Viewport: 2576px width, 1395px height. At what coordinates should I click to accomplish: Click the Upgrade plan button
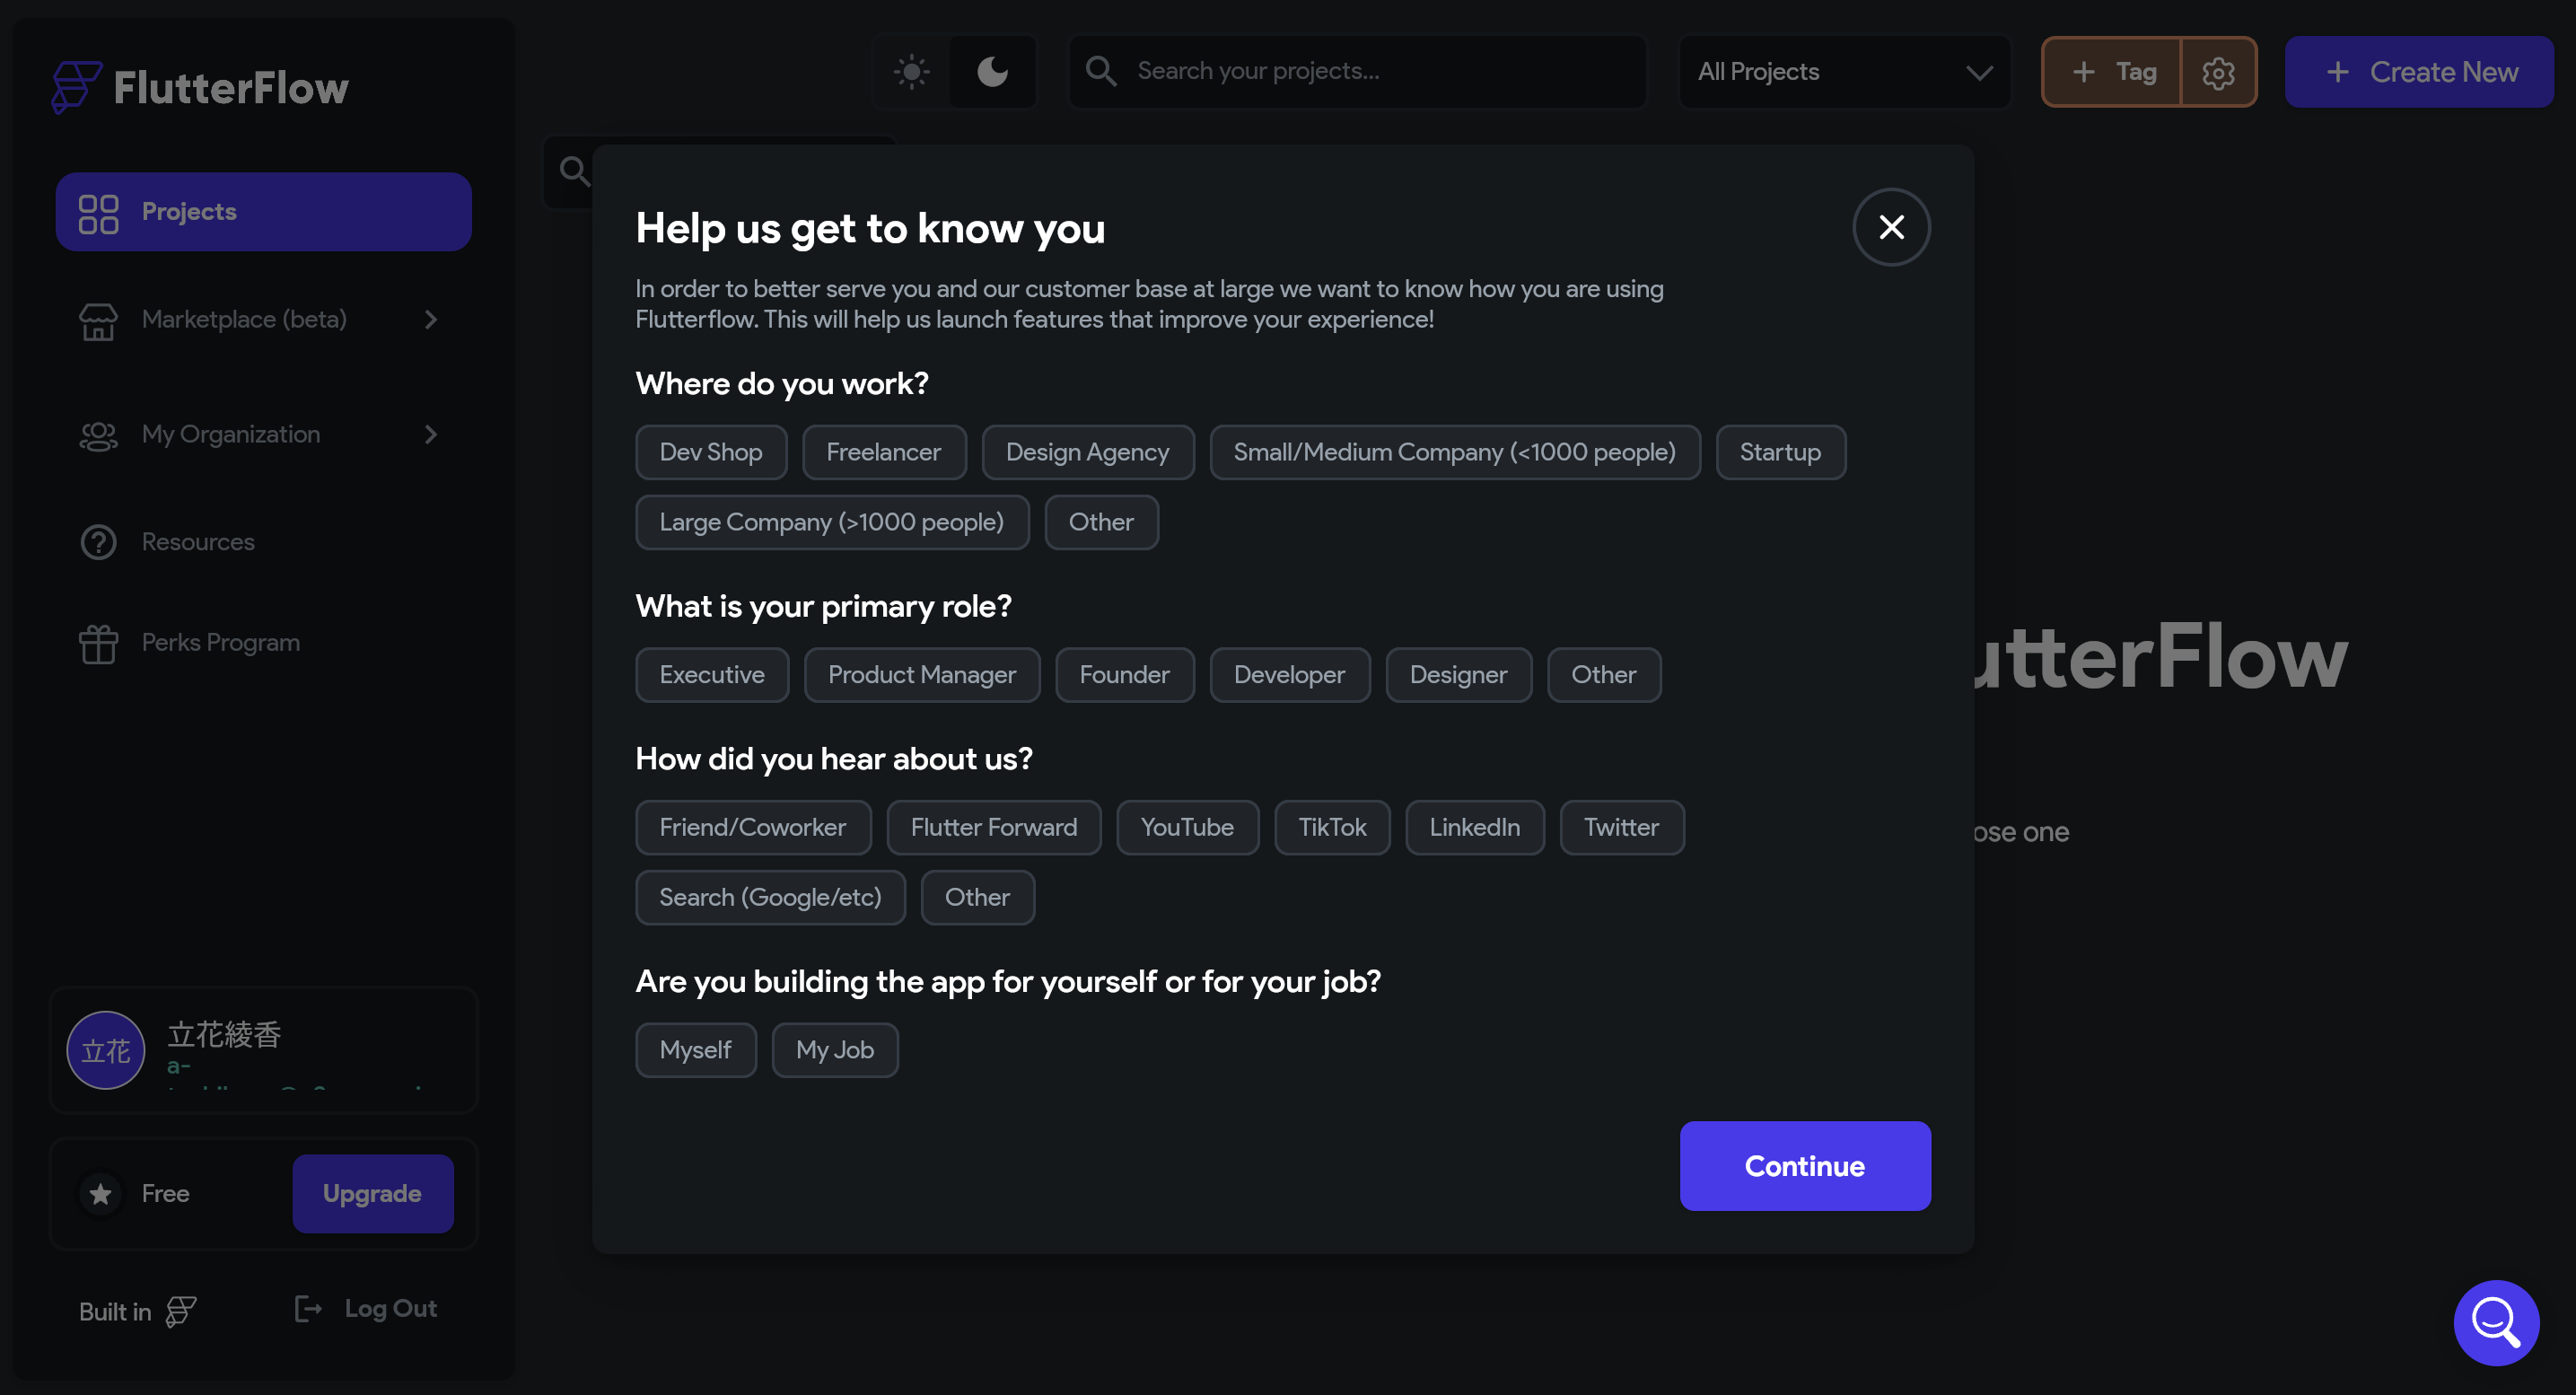click(x=372, y=1193)
